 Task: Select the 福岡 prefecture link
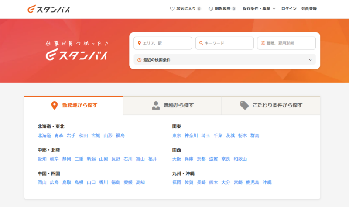tap(177, 183)
